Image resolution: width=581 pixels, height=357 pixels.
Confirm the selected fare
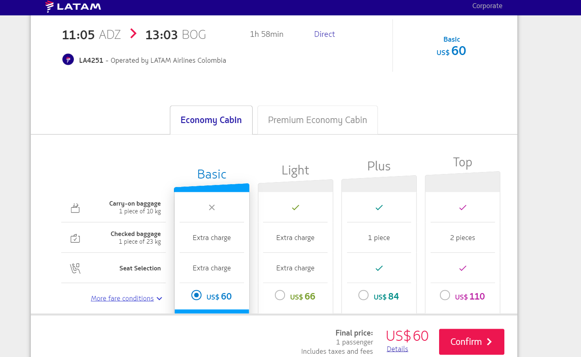point(472,342)
